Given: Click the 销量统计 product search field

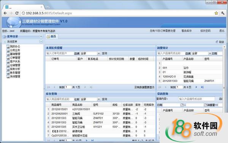Looking at the screenshot, I should [171, 53].
